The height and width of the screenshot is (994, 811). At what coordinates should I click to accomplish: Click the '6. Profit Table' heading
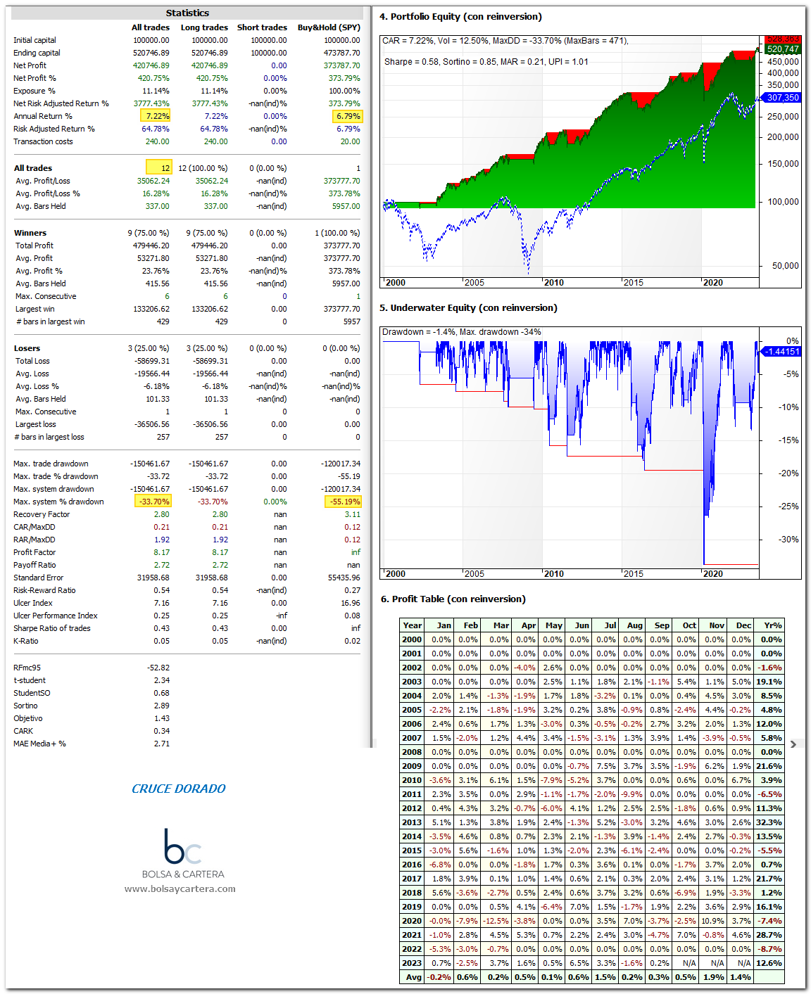coord(453,599)
